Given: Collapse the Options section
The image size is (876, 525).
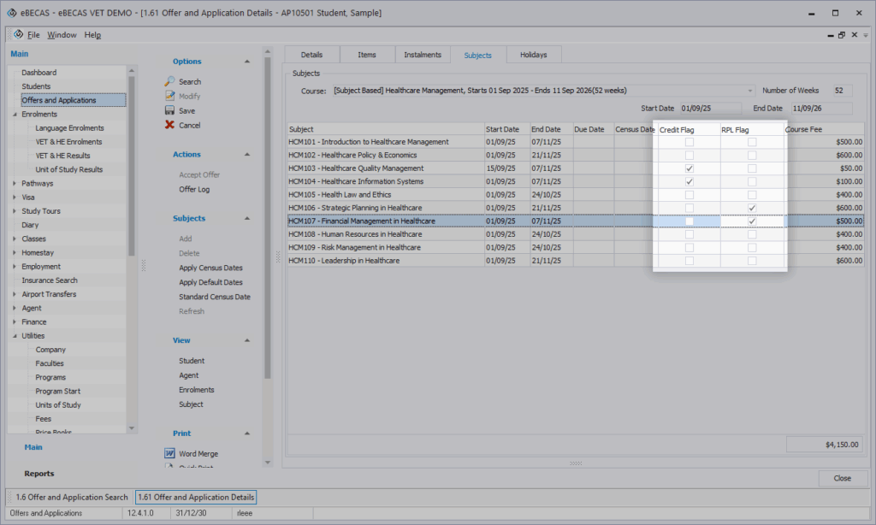Looking at the screenshot, I should [247, 62].
